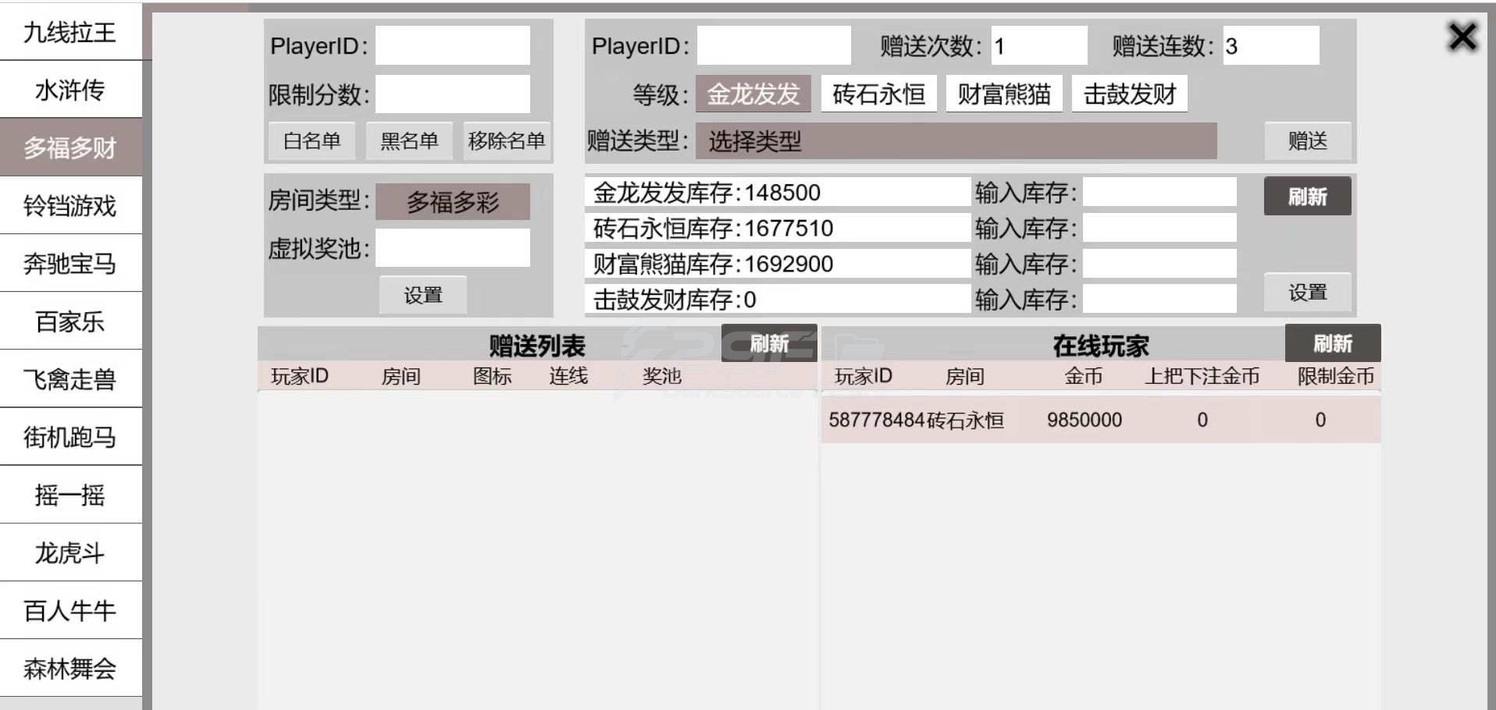
Task: Click the 限制金币 column header
Action: 1336,376
